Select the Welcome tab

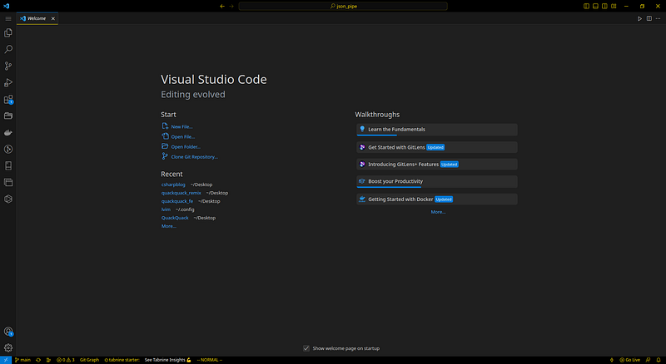click(x=37, y=18)
